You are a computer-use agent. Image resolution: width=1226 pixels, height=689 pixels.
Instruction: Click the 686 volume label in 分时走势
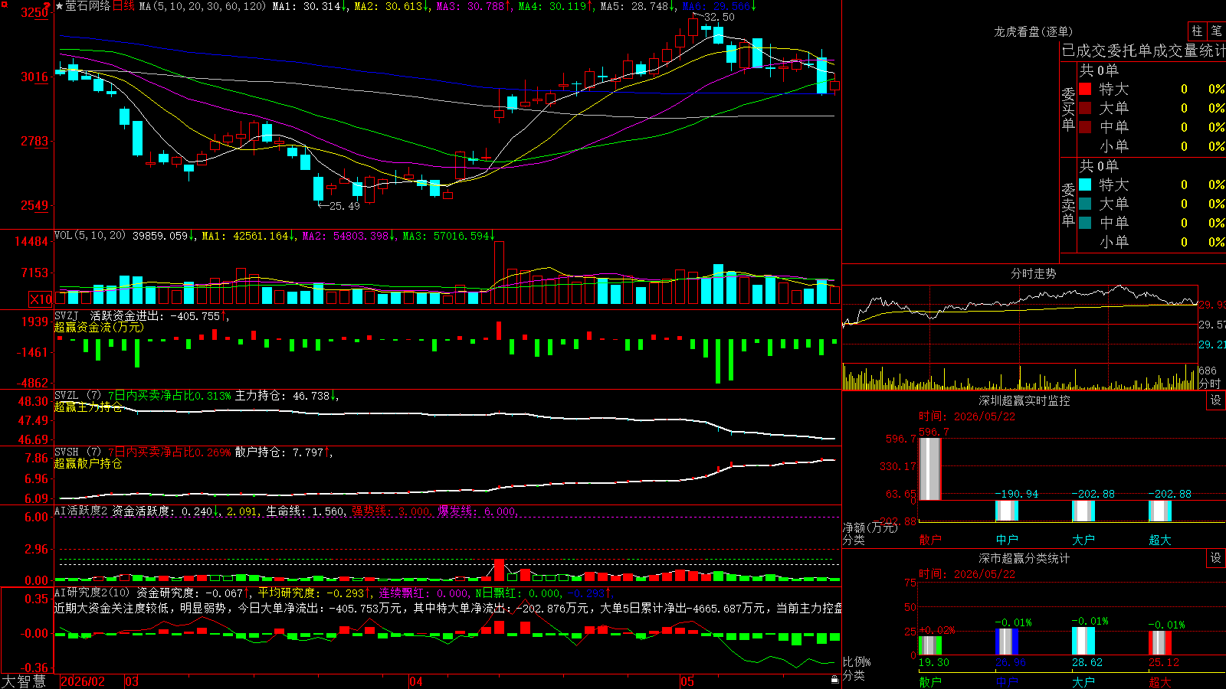tap(1208, 371)
